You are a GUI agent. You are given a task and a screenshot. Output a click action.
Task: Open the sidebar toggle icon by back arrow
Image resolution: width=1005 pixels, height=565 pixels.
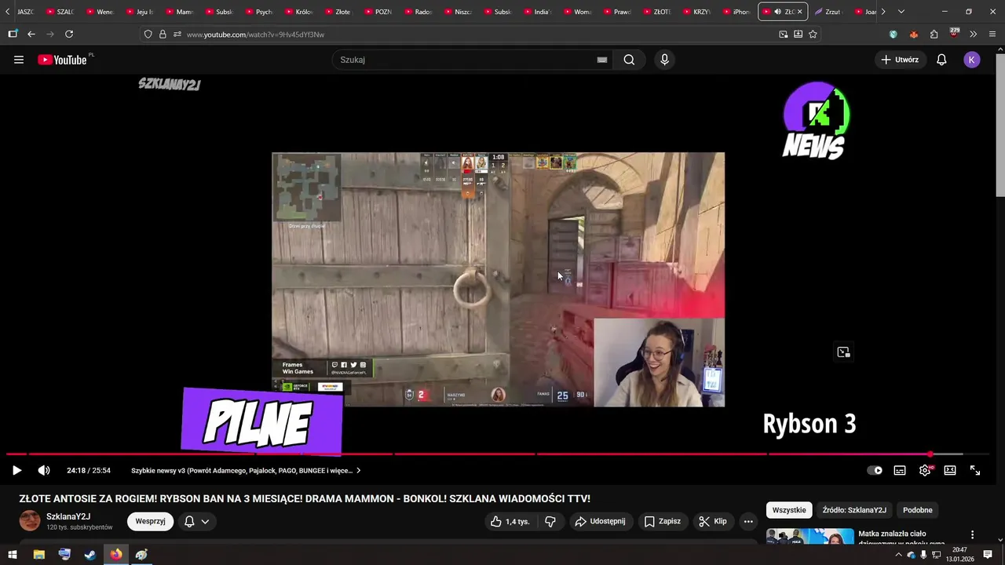[13, 34]
